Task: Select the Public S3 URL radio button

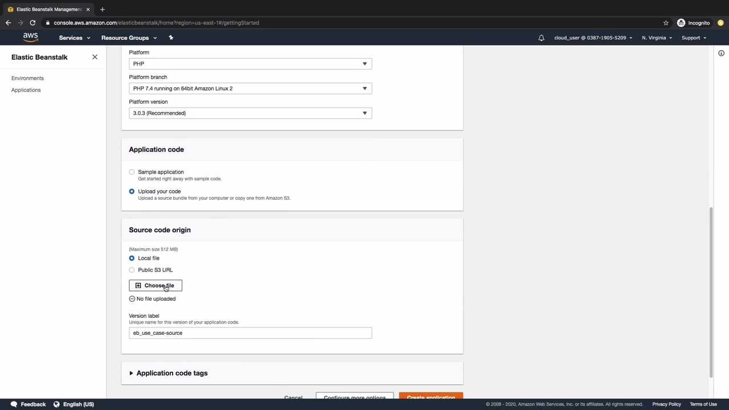Action: [132, 270]
